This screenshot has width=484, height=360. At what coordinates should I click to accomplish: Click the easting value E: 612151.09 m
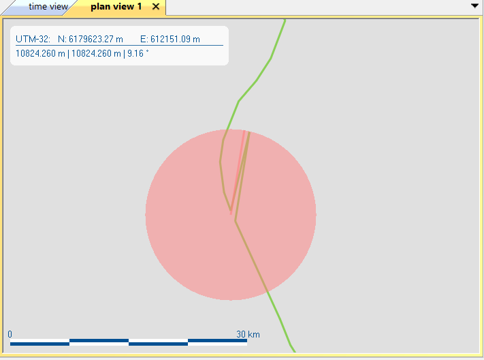click(170, 39)
